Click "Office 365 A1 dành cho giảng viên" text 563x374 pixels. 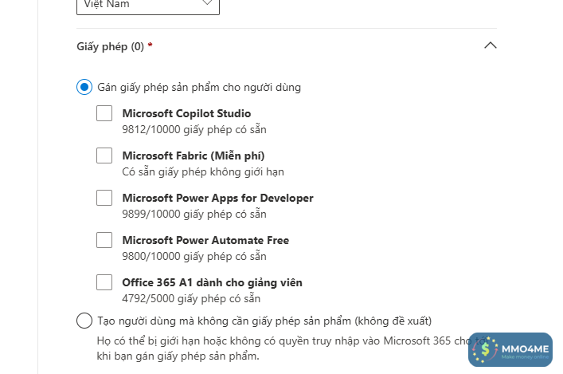click(x=212, y=282)
